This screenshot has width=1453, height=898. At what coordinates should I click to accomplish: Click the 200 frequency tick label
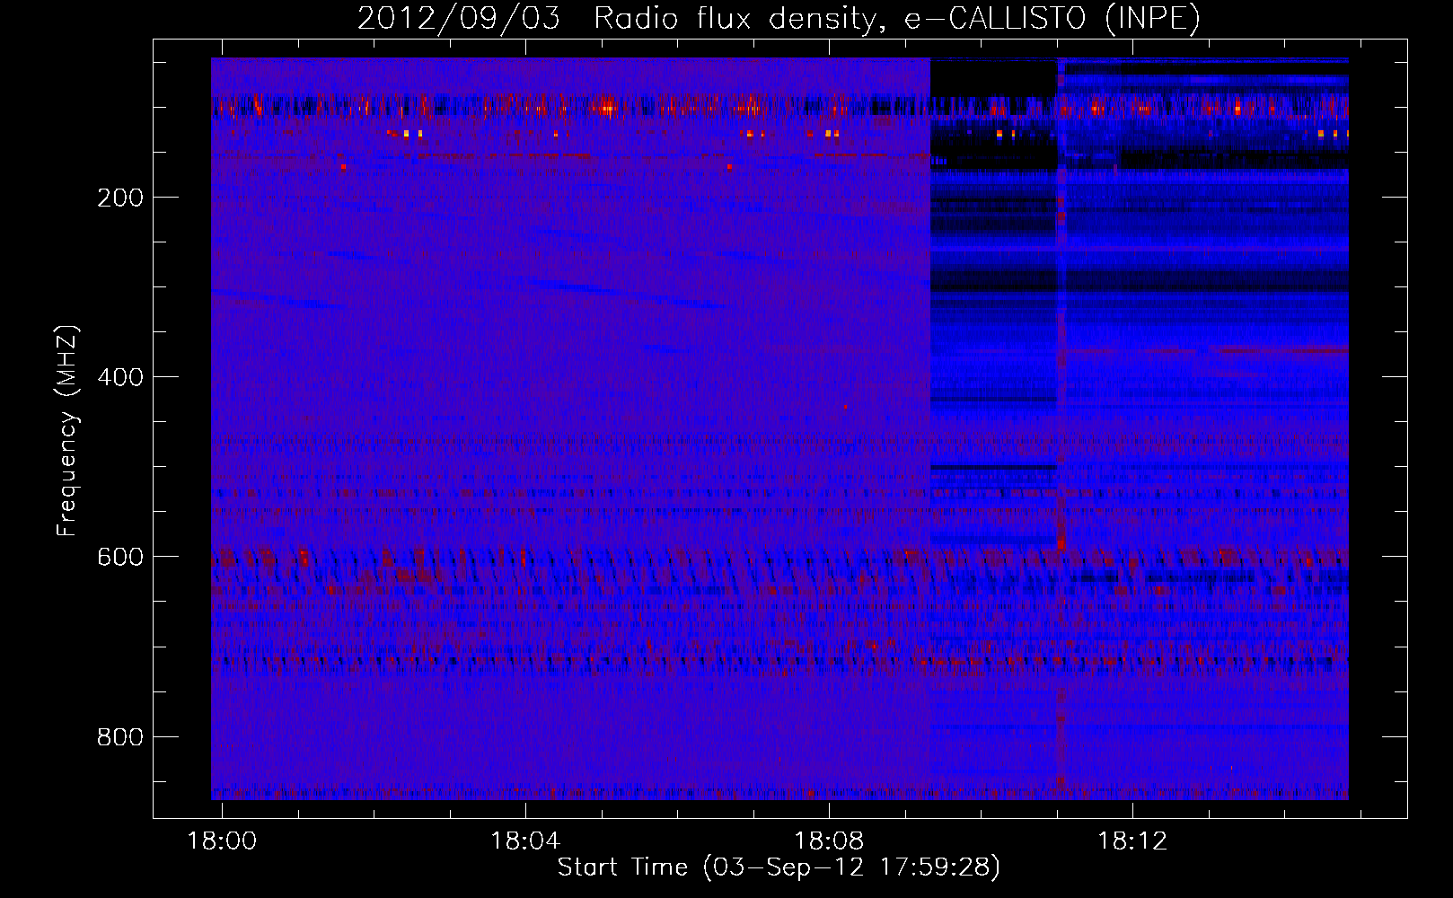pos(119,198)
